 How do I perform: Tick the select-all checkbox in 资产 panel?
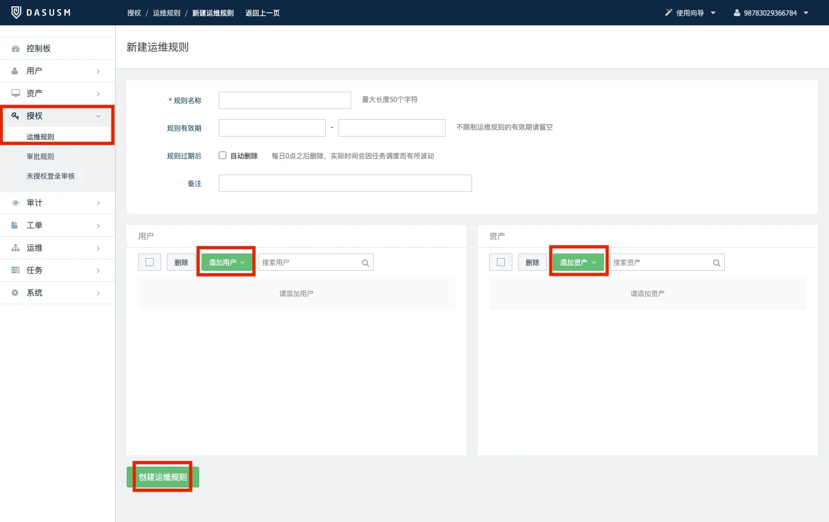pos(501,262)
